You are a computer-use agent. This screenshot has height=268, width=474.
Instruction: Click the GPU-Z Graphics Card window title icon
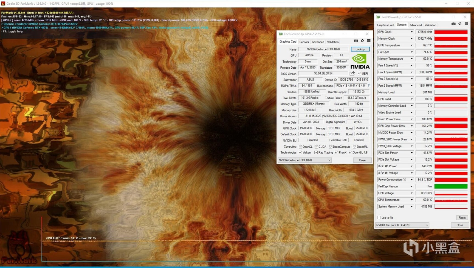click(281, 34)
